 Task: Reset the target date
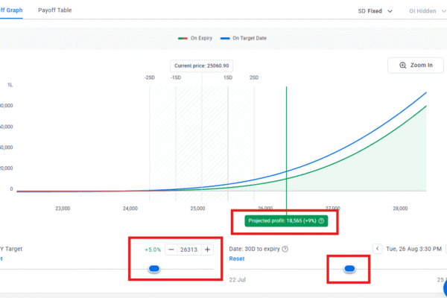click(x=236, y=259)
